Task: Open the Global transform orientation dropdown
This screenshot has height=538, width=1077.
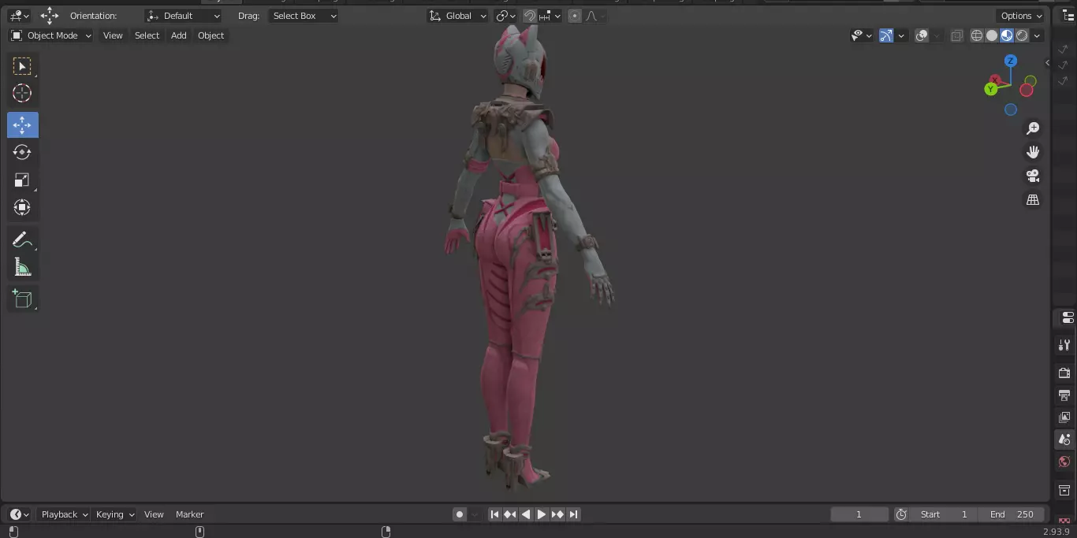Action: coord(458,16)
